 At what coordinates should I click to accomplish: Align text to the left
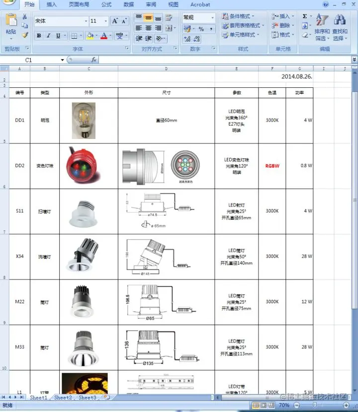click(138, 28)
